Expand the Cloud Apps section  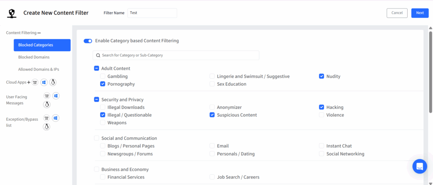[x=29, y=82]
